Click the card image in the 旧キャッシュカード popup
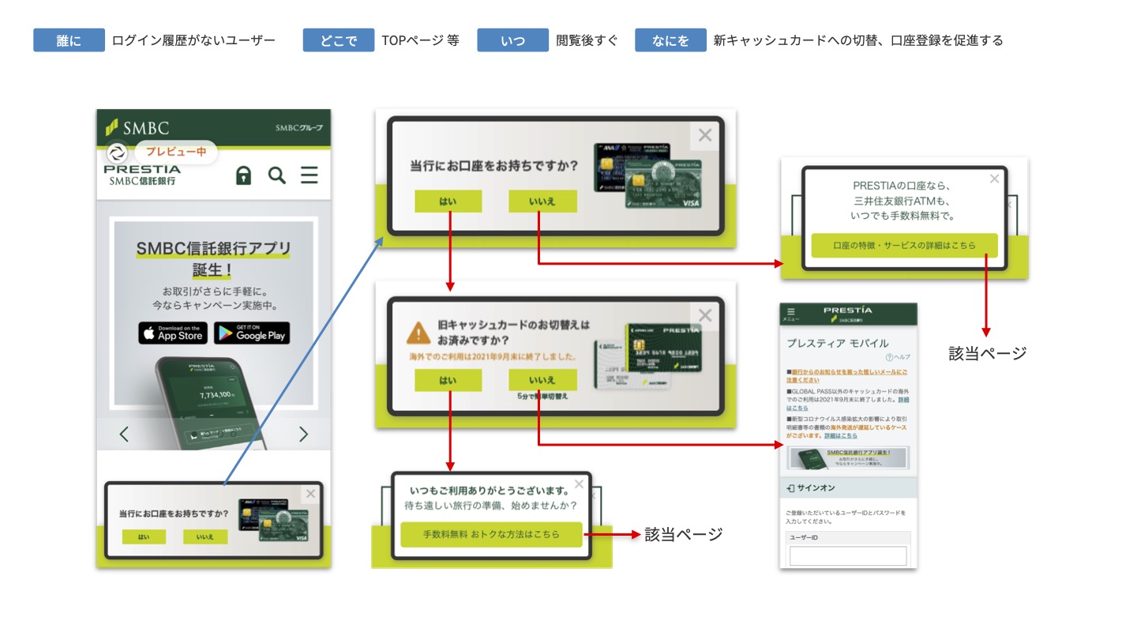 [x=647, y=356]
